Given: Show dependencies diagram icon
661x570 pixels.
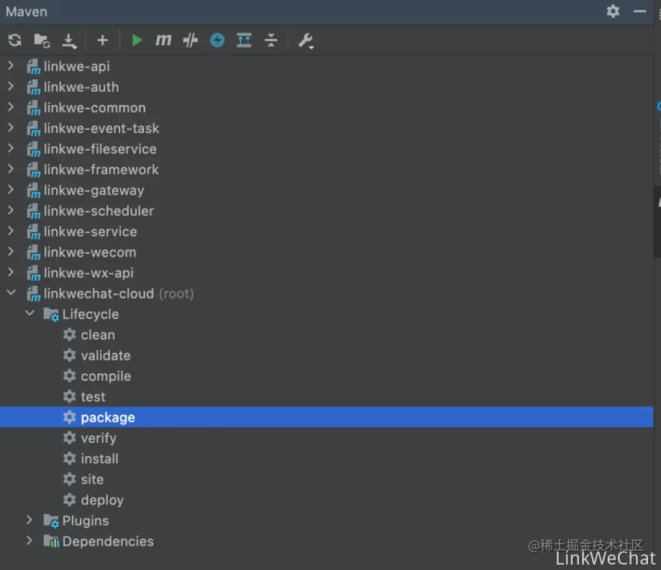Looking at the screenshot, I should (x=244, y=40).
